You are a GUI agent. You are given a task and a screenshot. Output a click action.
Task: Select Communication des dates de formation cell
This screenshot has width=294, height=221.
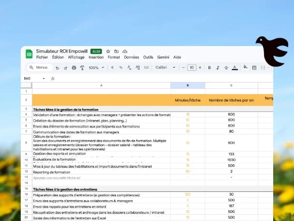(101, 132)
